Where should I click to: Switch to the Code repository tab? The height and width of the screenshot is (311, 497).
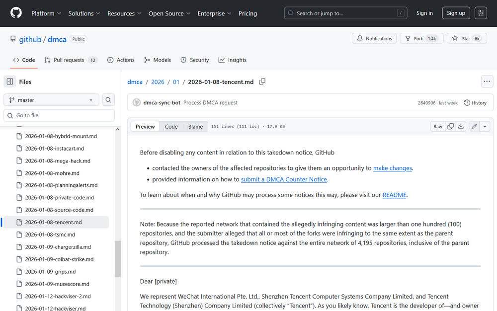pyautogui.click(x=24, y=60)
